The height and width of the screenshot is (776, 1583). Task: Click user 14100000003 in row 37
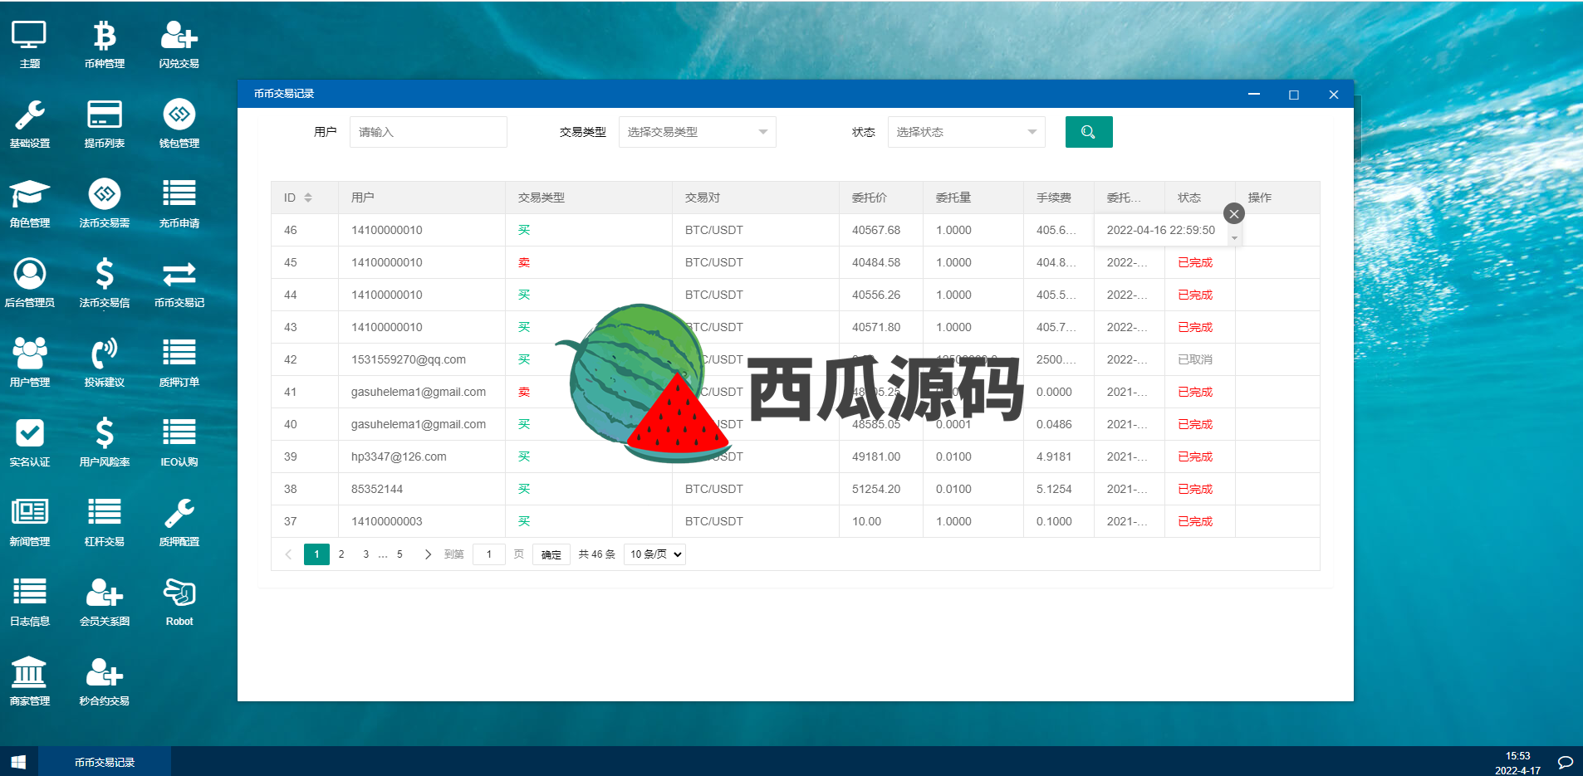coord(387,521)
